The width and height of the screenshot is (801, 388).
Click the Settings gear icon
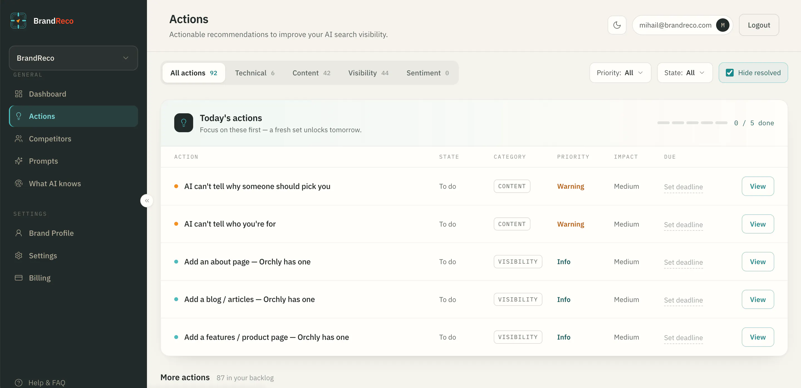pyautogui.click(x=19, y=256)
